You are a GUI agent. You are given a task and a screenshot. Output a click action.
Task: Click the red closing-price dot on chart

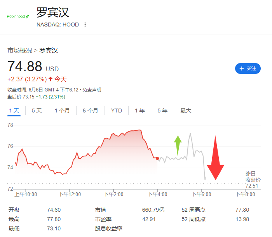coord(157,158)
